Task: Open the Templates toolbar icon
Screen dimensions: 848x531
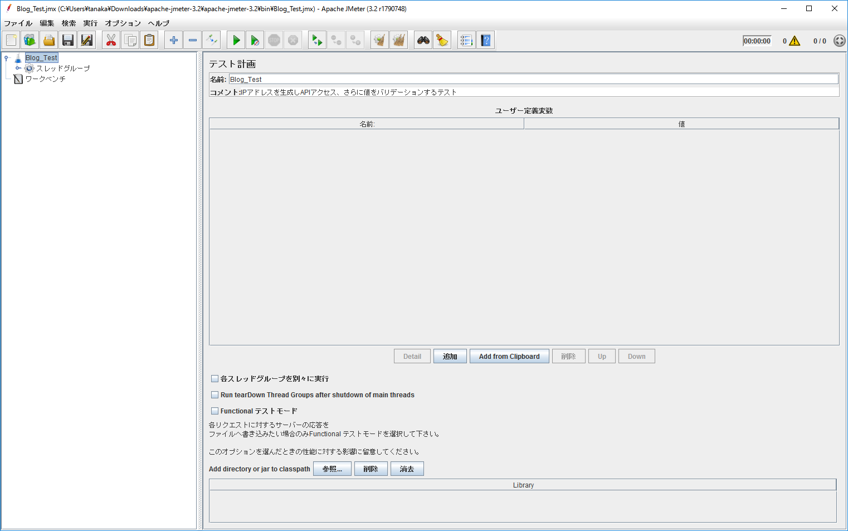Action: (x=30, y=40)
